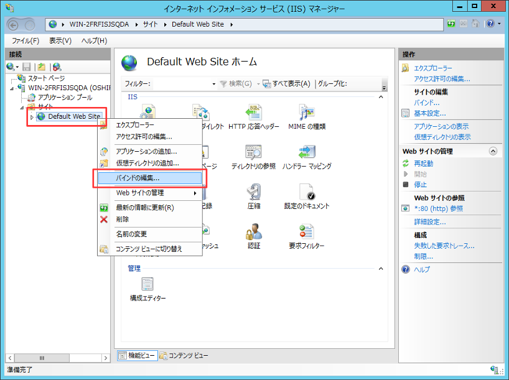Collapse the サイト tree node

[x=22, y=108]
